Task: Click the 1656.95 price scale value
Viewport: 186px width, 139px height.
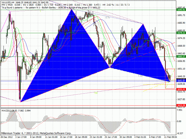Action: tap(181, 61)
